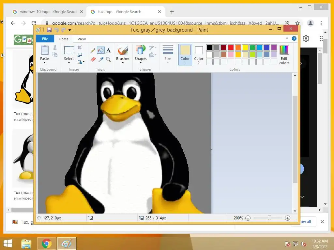Click the Windows Start button
Viewport: 334px width, 250px height.
click(x=8, y=243)
